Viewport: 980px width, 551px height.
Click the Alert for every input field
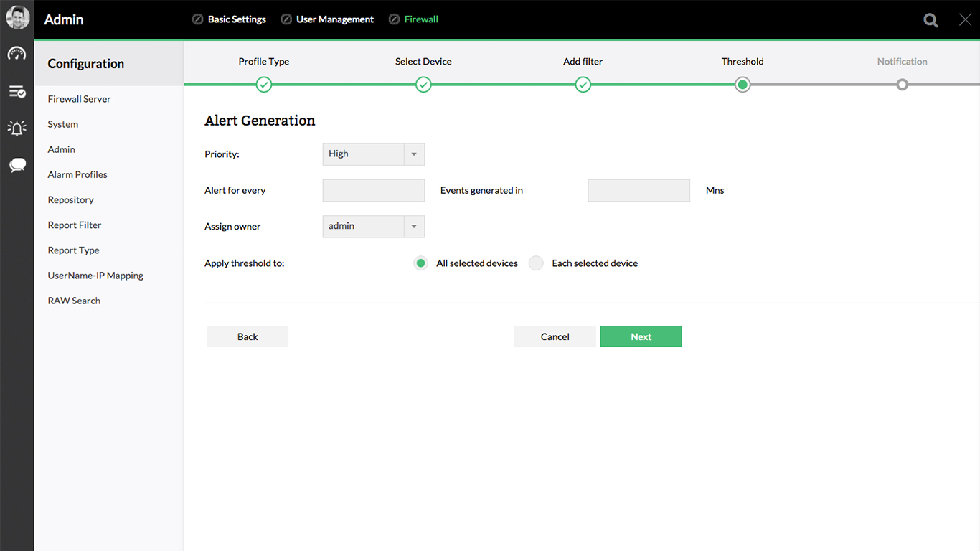373,191
